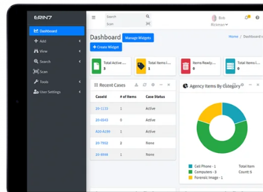Sort by the # of Items column header

128,97
